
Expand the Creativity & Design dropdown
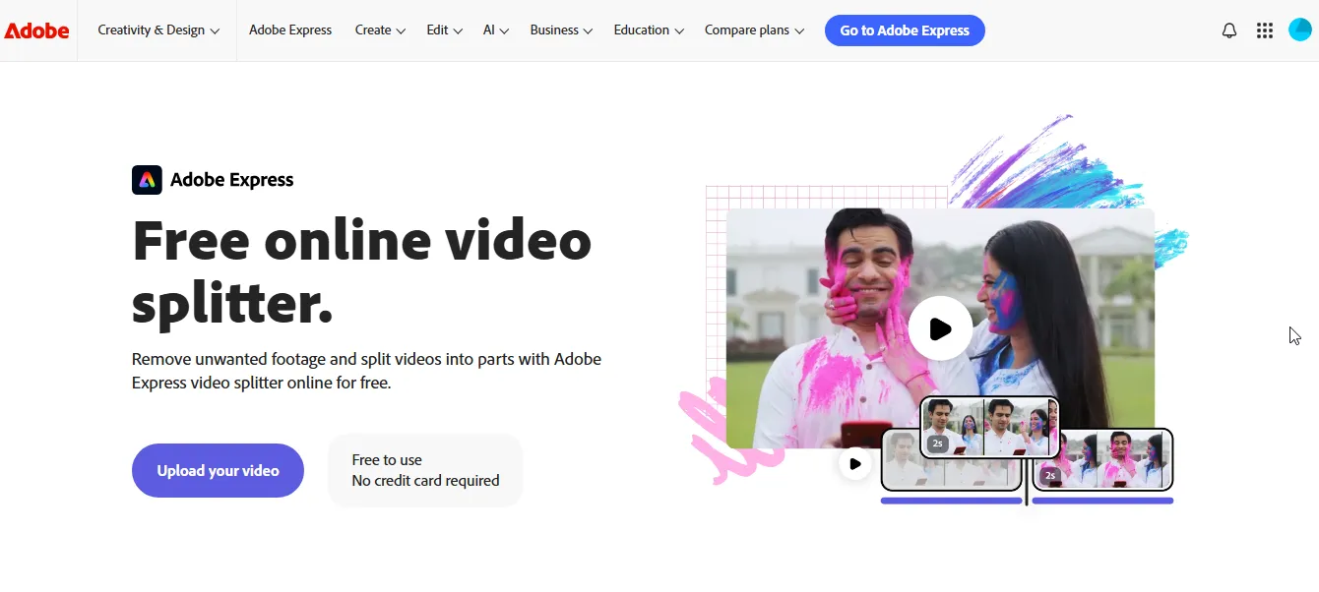click(x=158, y=30)
